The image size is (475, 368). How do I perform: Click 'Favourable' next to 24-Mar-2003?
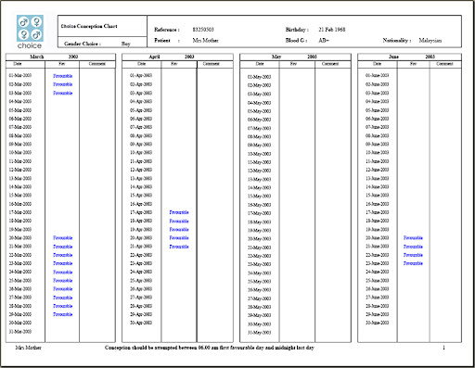(63, 272)
